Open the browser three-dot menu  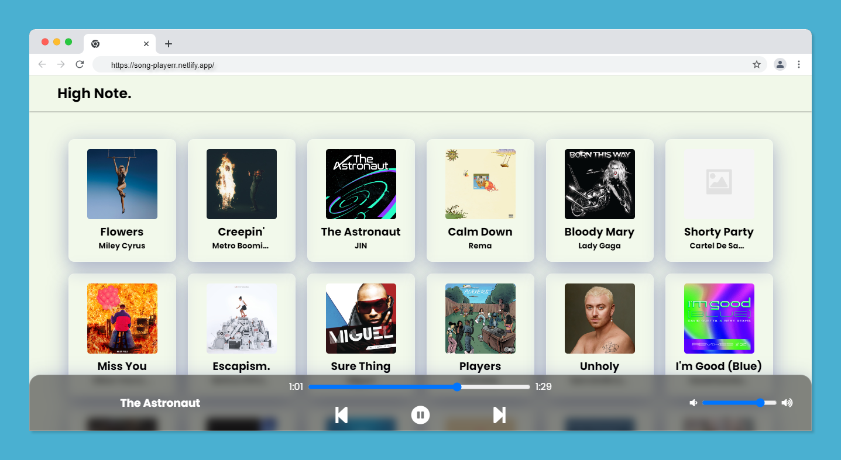pyautogui.click(x=799, y=64)
